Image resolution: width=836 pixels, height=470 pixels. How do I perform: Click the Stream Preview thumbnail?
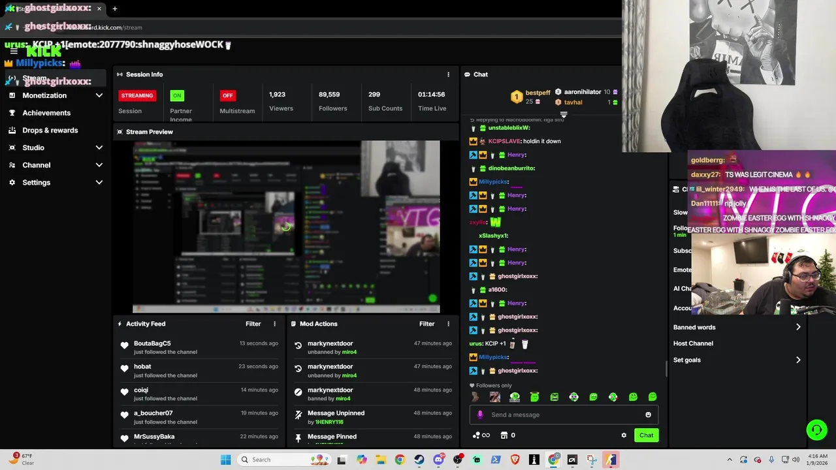(286, 227)
